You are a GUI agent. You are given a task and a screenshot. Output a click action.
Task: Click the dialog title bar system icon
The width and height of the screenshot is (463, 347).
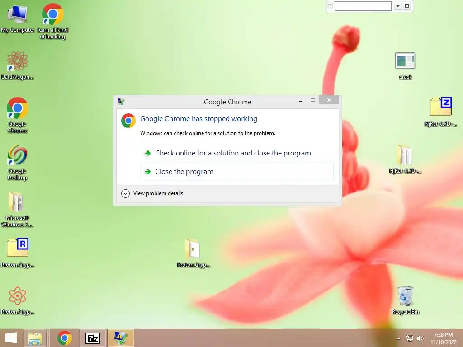(x=121, y=102)
